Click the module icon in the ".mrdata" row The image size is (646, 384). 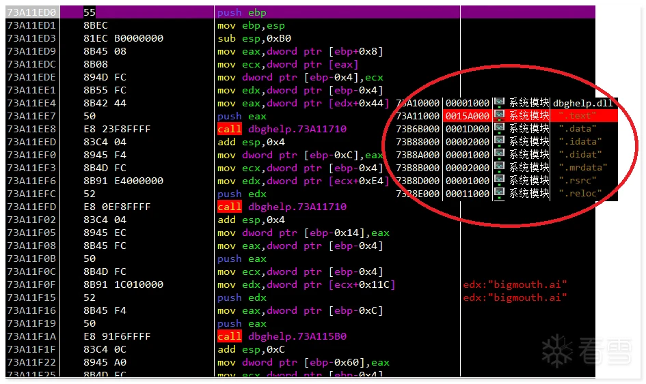click(499, 167)
